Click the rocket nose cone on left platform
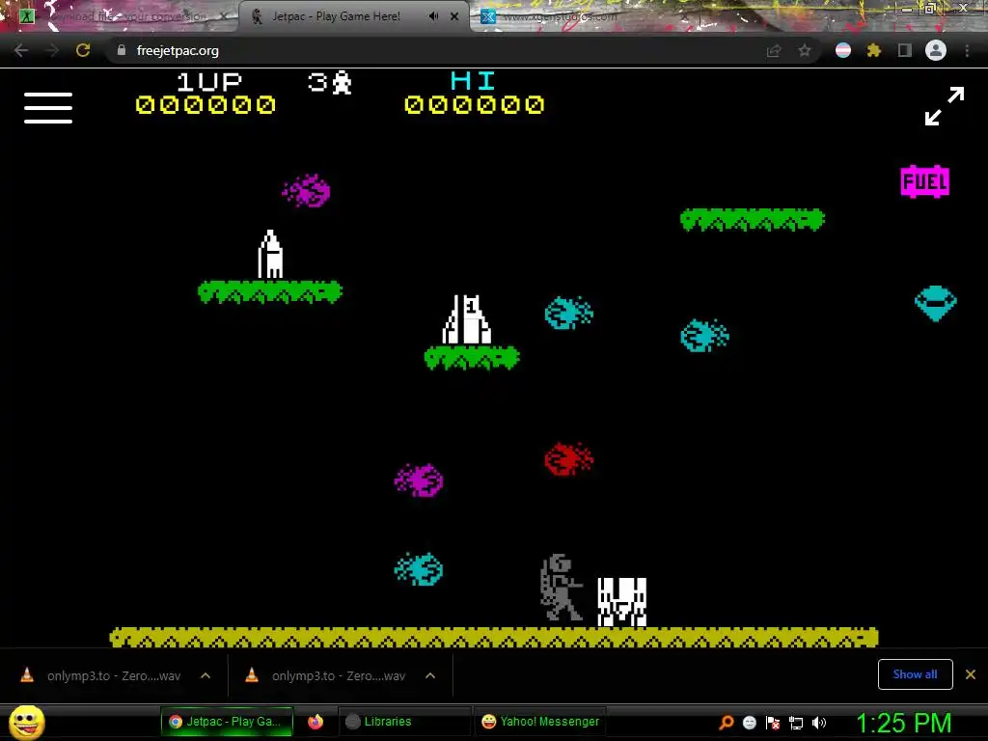This screenshot has width=988, height=741. (x=270, y=254)
